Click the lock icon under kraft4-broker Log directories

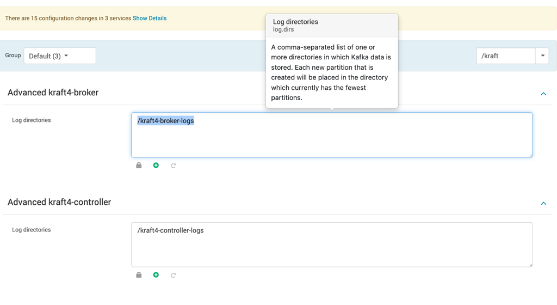click(x=139, y=165)
